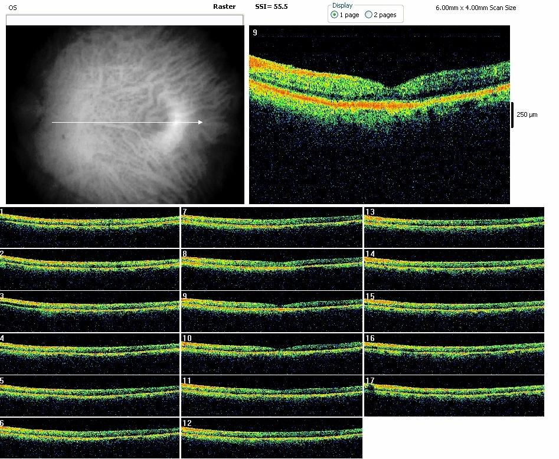559x459 pixels.
Task: Show B-scan thumbnail number 4
Action: tap(89, 353)
